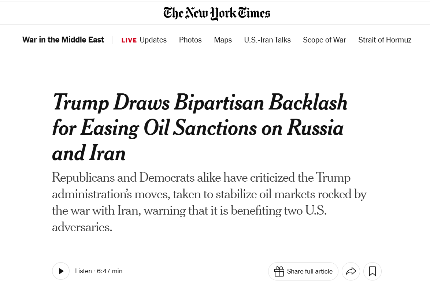Screen dimensions: 430x301
Task: Save article with the bookmark icon
Action: 372,271
